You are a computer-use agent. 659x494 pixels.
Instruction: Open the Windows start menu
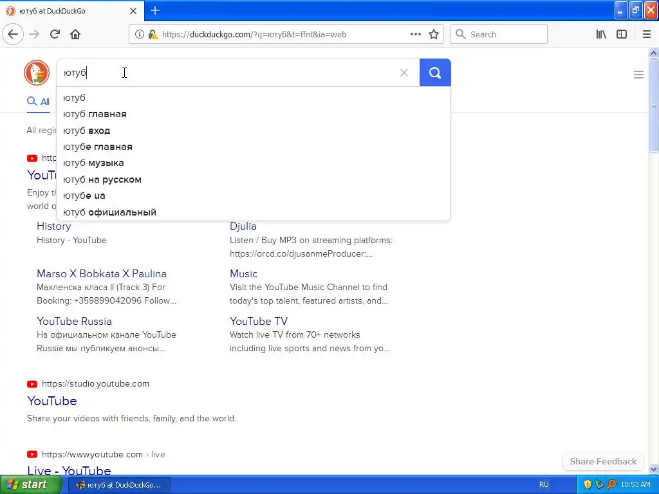pyautogui.click(x=30, y=485)
